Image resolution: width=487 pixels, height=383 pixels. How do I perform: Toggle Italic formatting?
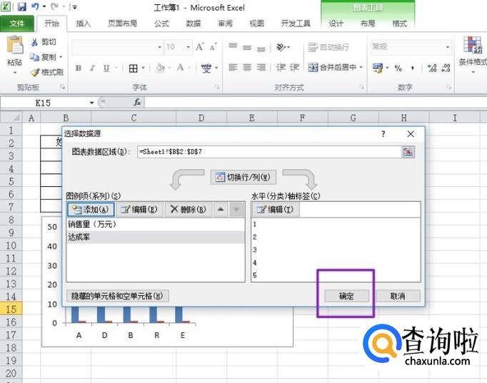click(x=92, y=68)
